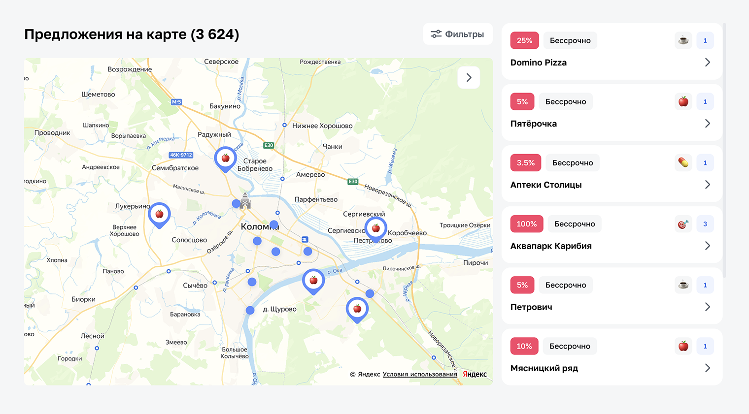Select the Аптеки Столицы title
This screenshot has width=749, height=414.
click(546, 185)
